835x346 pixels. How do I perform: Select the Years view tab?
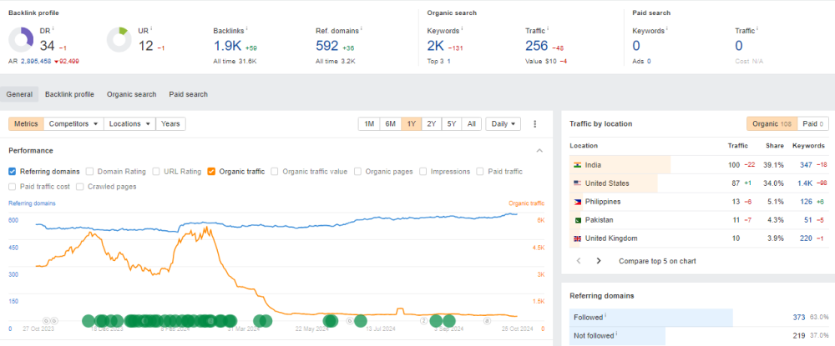pos(170,124)
